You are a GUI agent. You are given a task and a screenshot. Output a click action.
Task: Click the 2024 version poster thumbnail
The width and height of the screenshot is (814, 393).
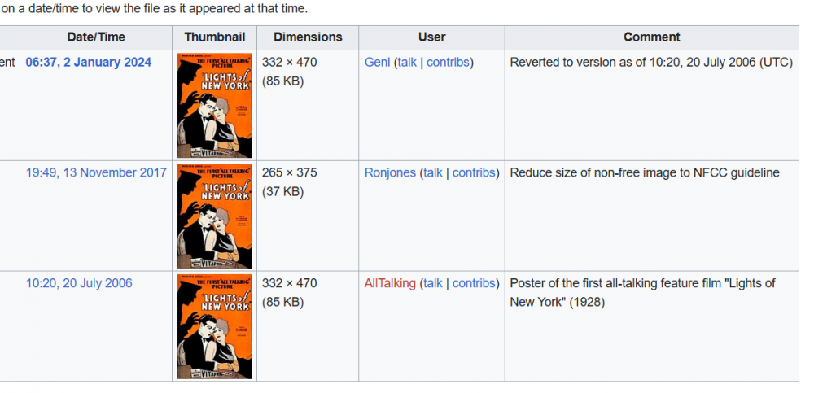pos(214,106)
